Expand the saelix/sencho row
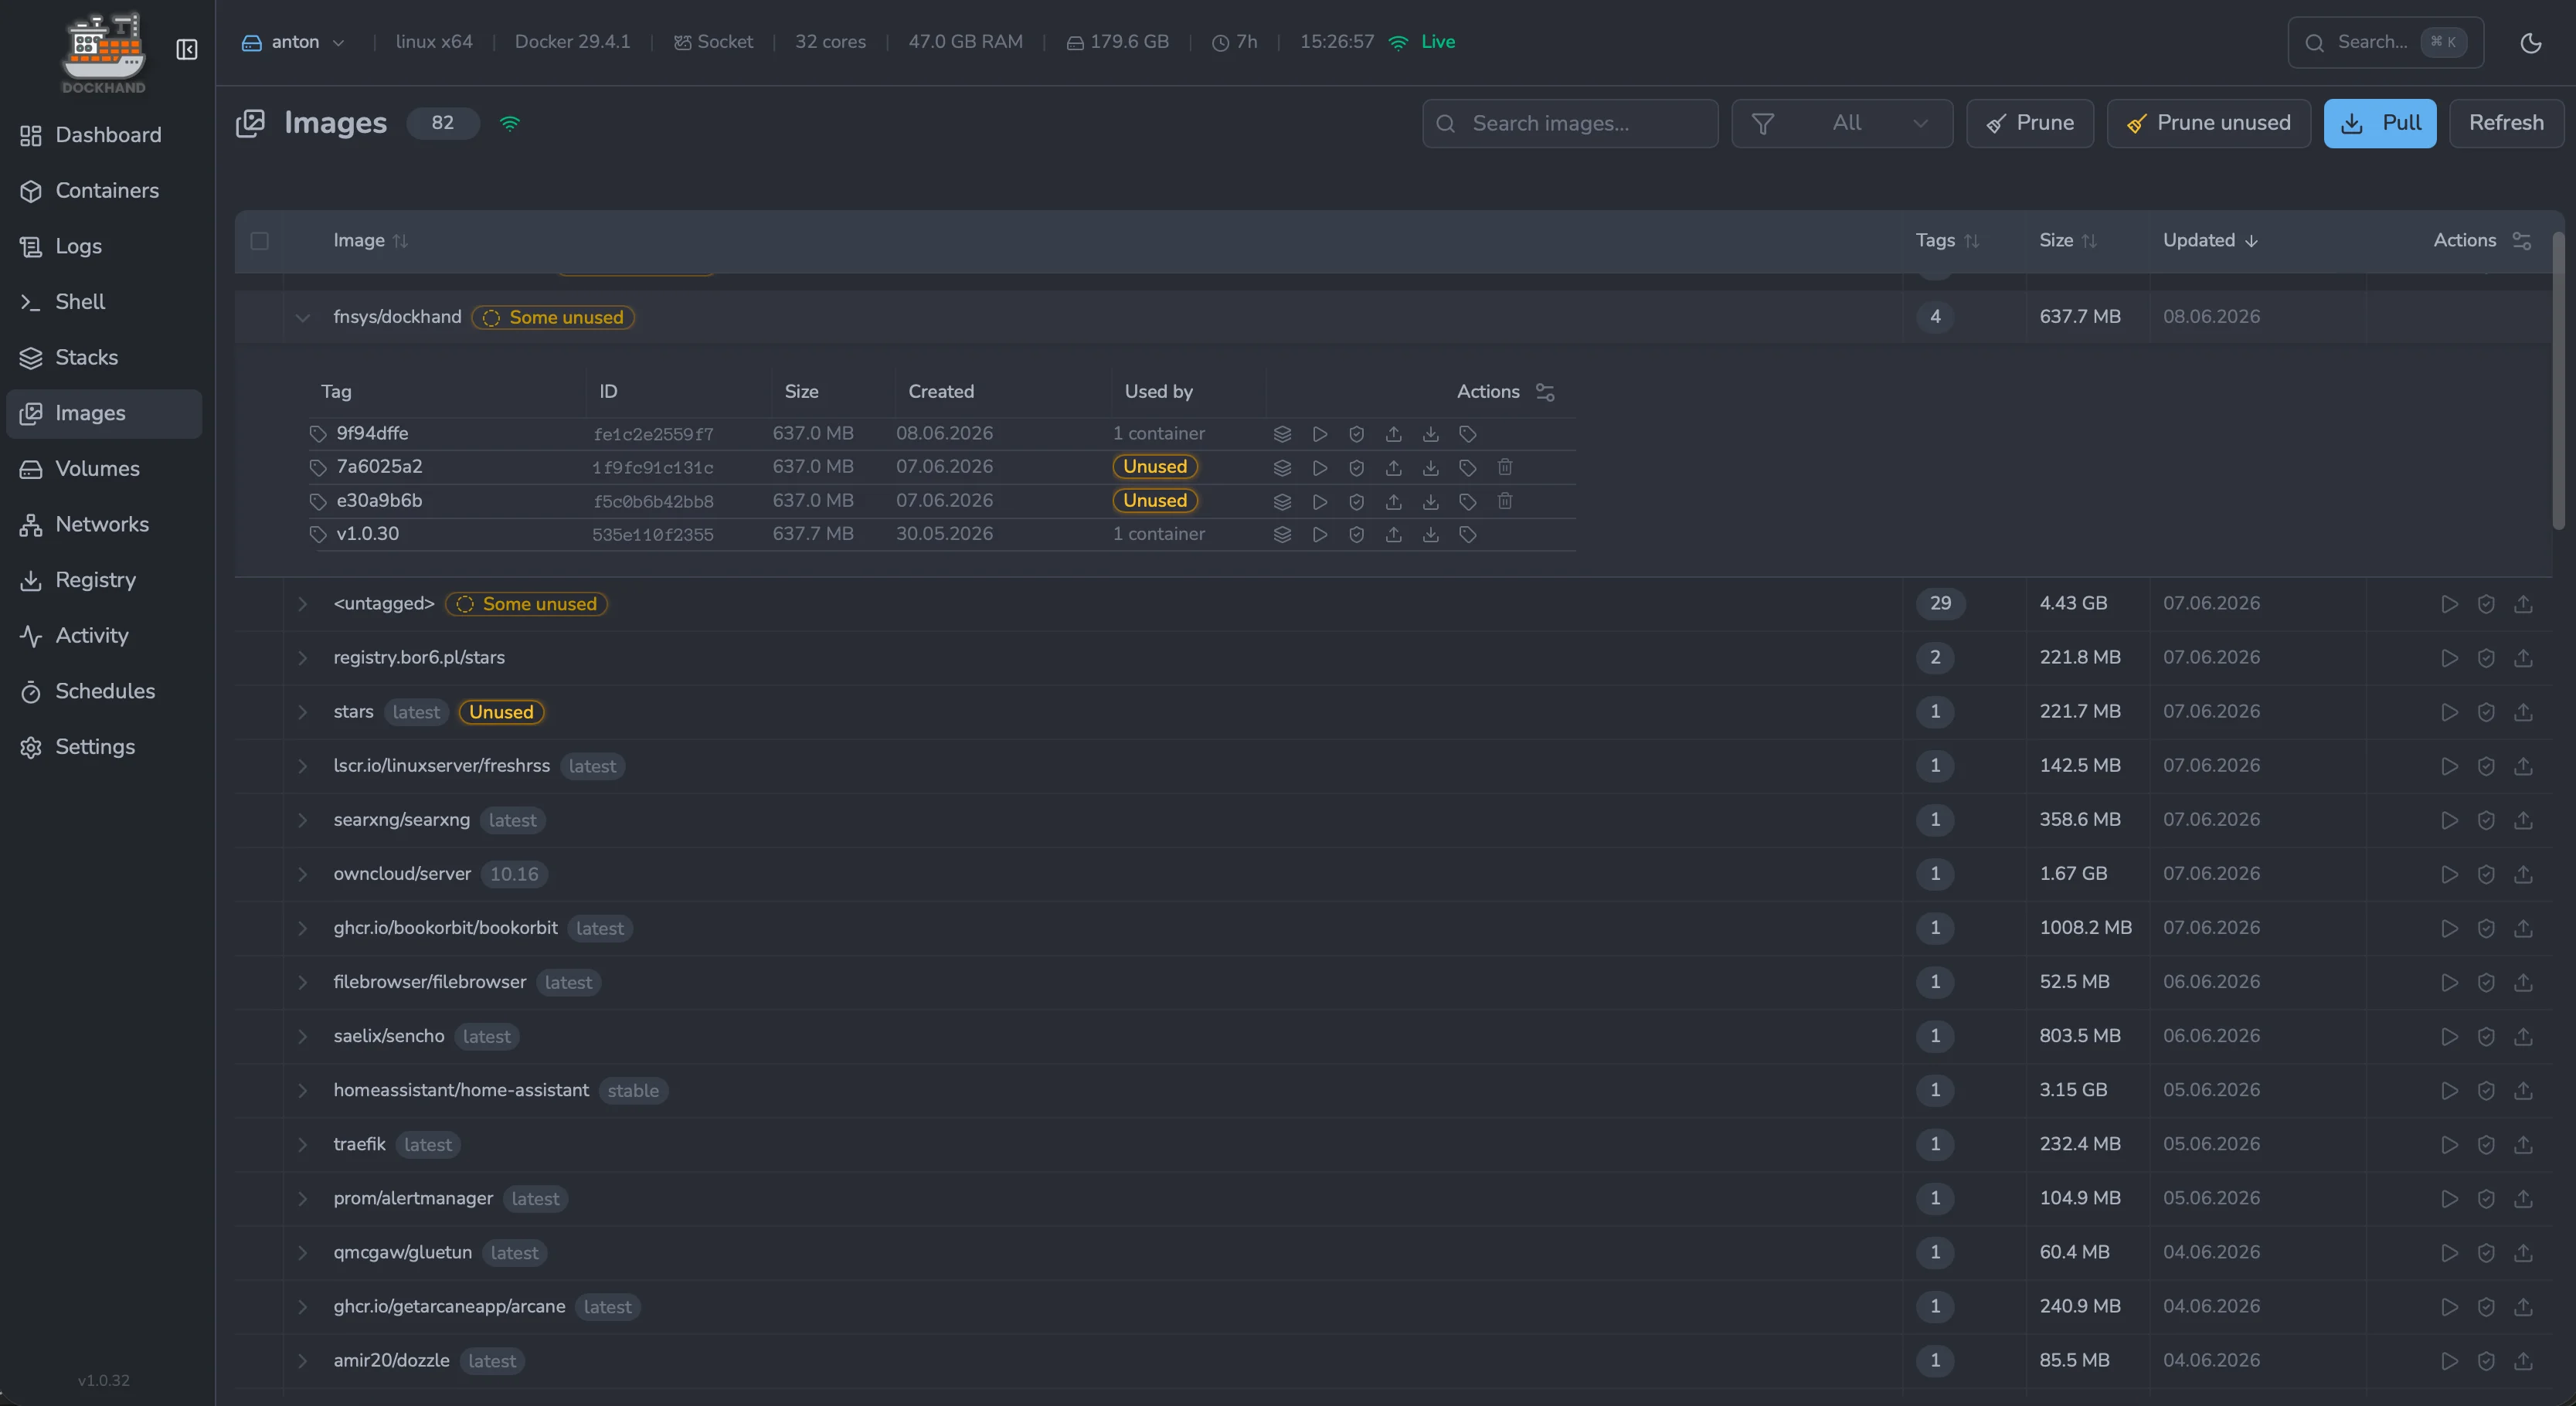 coord(302,1036)
